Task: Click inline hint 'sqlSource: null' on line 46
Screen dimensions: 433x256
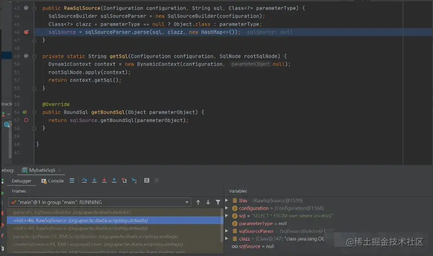Action: [269, 32]
